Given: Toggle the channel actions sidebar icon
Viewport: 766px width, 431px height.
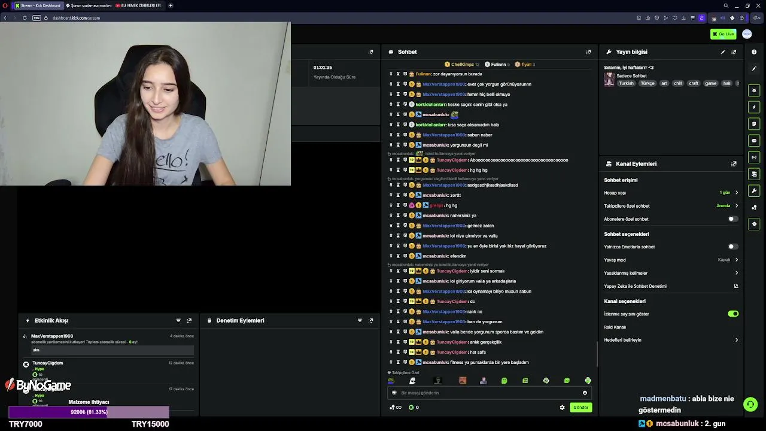Looking at the screenshot, I should [x=754, y=174].
